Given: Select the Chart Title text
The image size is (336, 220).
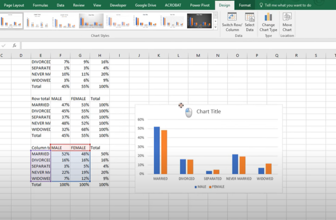Looking at the screenshot, I should click(209, 112).
